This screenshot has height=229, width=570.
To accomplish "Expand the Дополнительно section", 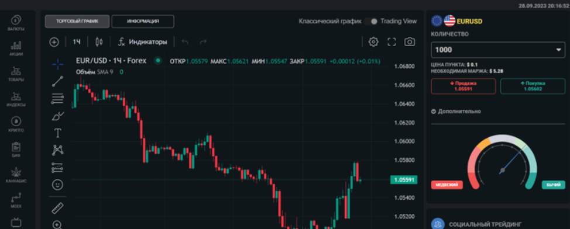I will [x=456, y=112].
